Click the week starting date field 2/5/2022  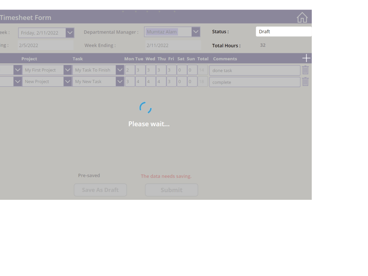click(46, 45)
